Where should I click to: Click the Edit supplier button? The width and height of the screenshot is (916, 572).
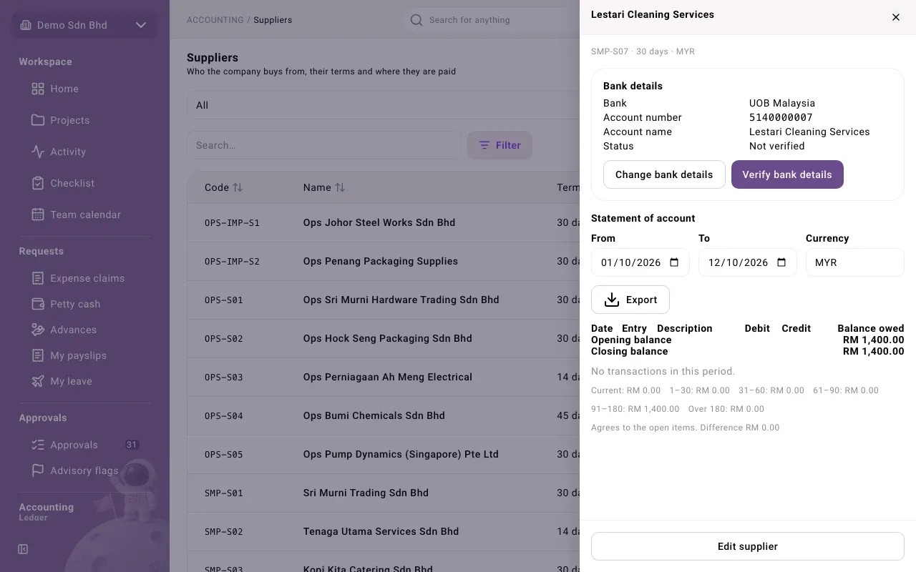point(748,546)
